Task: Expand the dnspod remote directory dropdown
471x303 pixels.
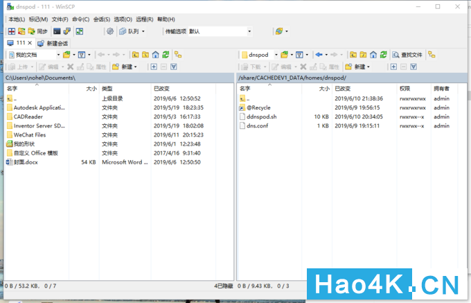Action: coord(276,55)
